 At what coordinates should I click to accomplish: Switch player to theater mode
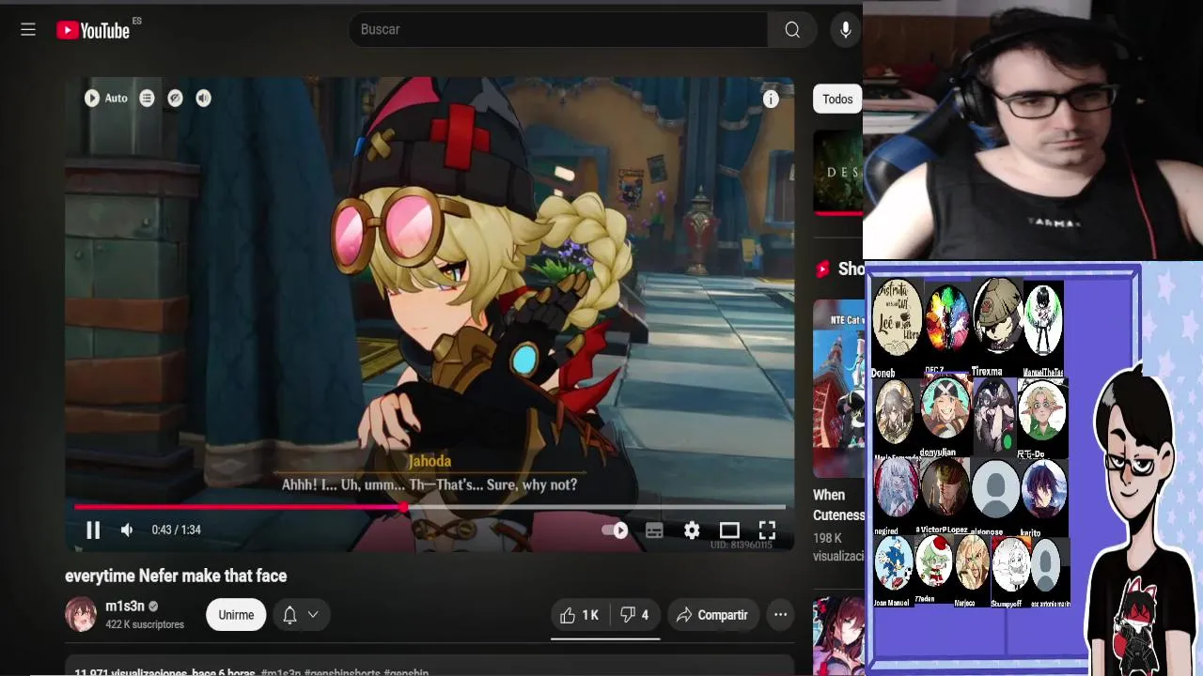click(x=729, y=530)
